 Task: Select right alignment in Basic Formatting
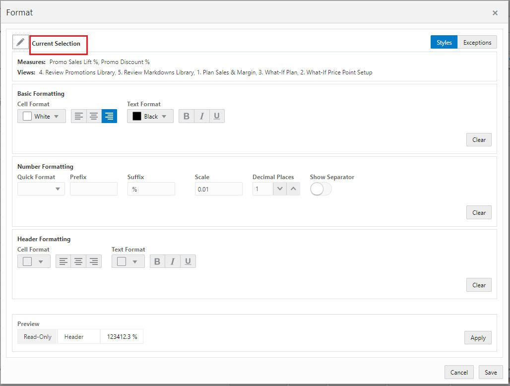[109, 116]
